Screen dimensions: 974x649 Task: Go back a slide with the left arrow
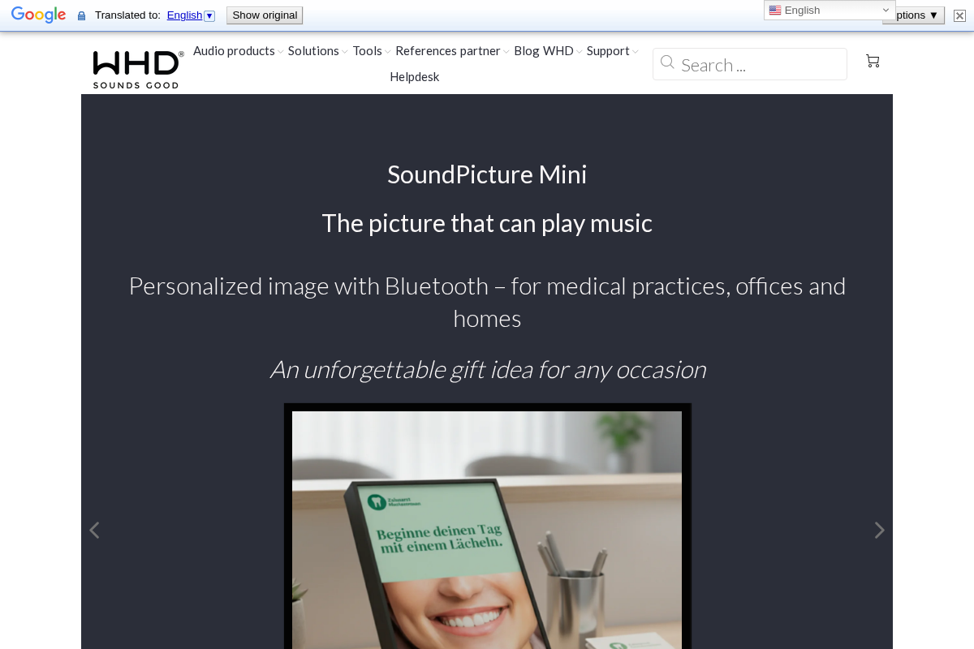tap(94, 530)
